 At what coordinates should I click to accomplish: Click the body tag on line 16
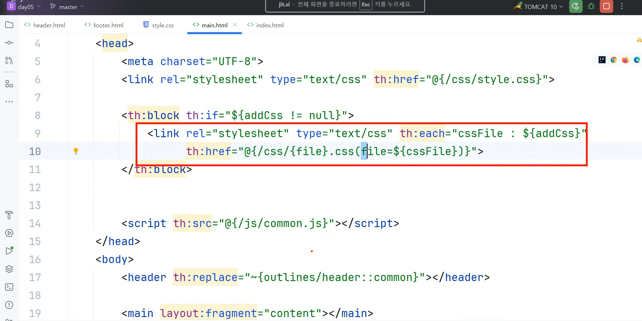115,259
